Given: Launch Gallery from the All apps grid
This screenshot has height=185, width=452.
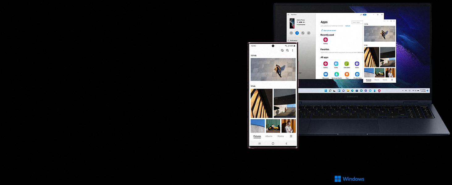Looking at the screenshot, I should tap(325, 64).
